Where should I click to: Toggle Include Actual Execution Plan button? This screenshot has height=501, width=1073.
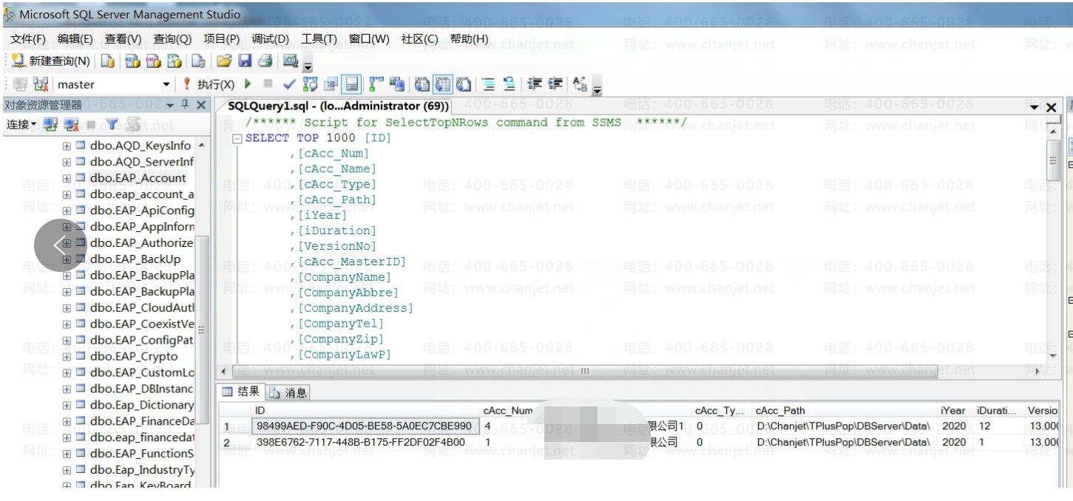tap(377, 84)
